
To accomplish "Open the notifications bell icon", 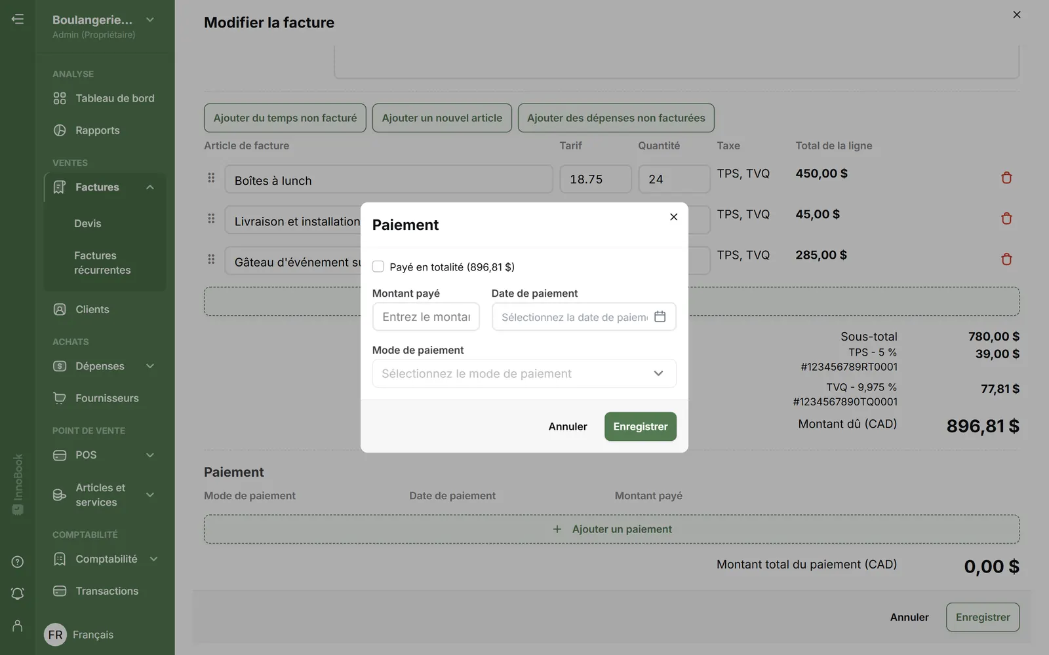I will (18, 593).
